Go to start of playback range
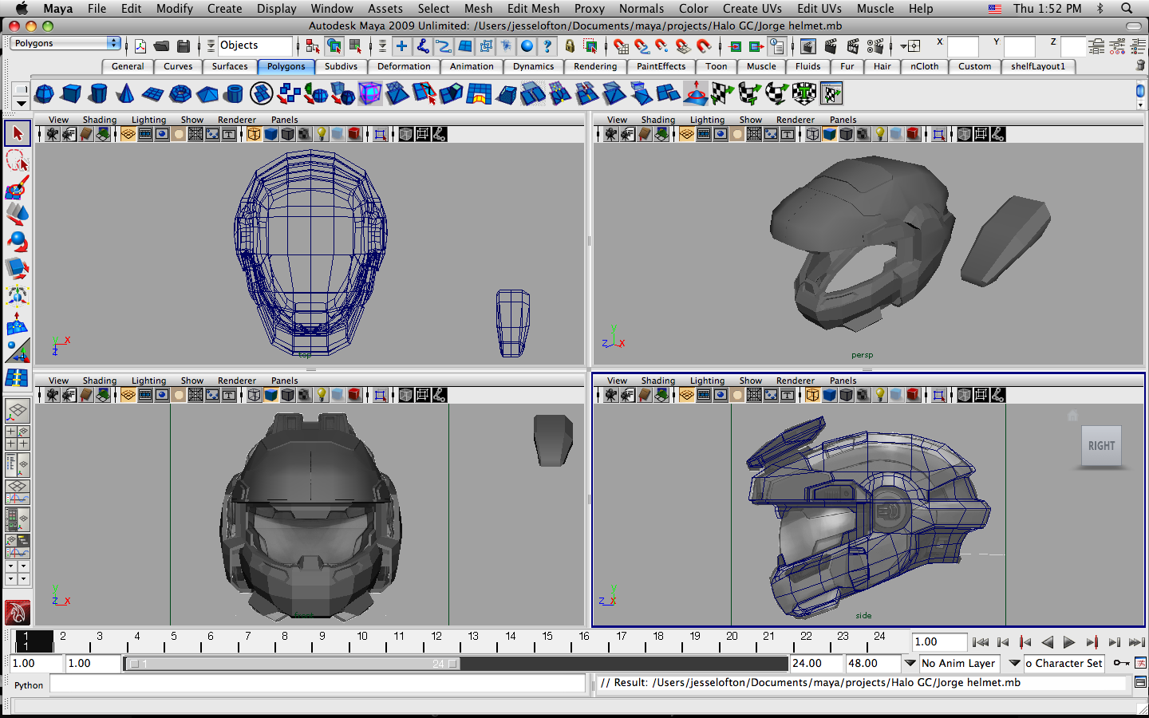This screenshot has height=718, width=1149. 981,642
